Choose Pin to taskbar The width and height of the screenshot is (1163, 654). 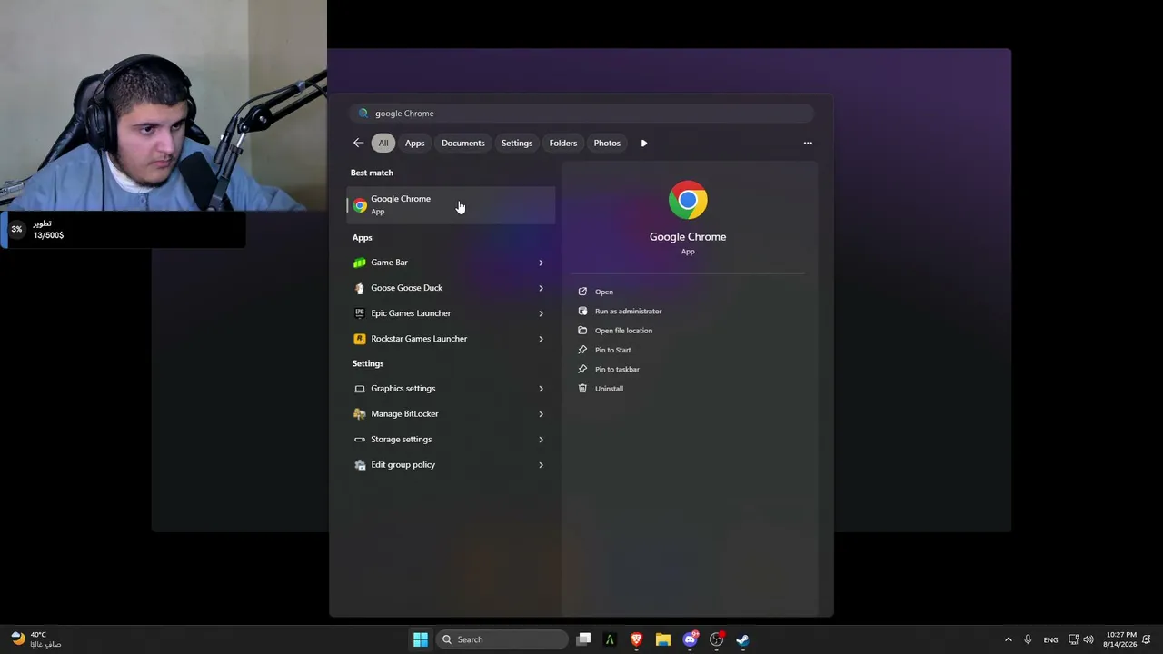click(x=617, y=369)
